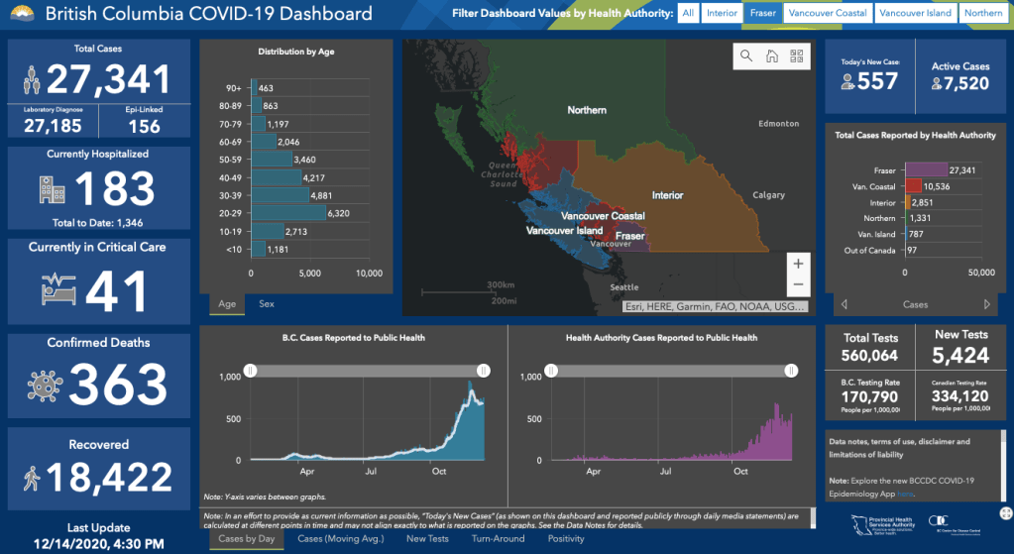Image resolution: width=1014 pixels, height=554 pixels.
Task: Toggle the Vancouver Coastal filter
Action: pos(826,13)
